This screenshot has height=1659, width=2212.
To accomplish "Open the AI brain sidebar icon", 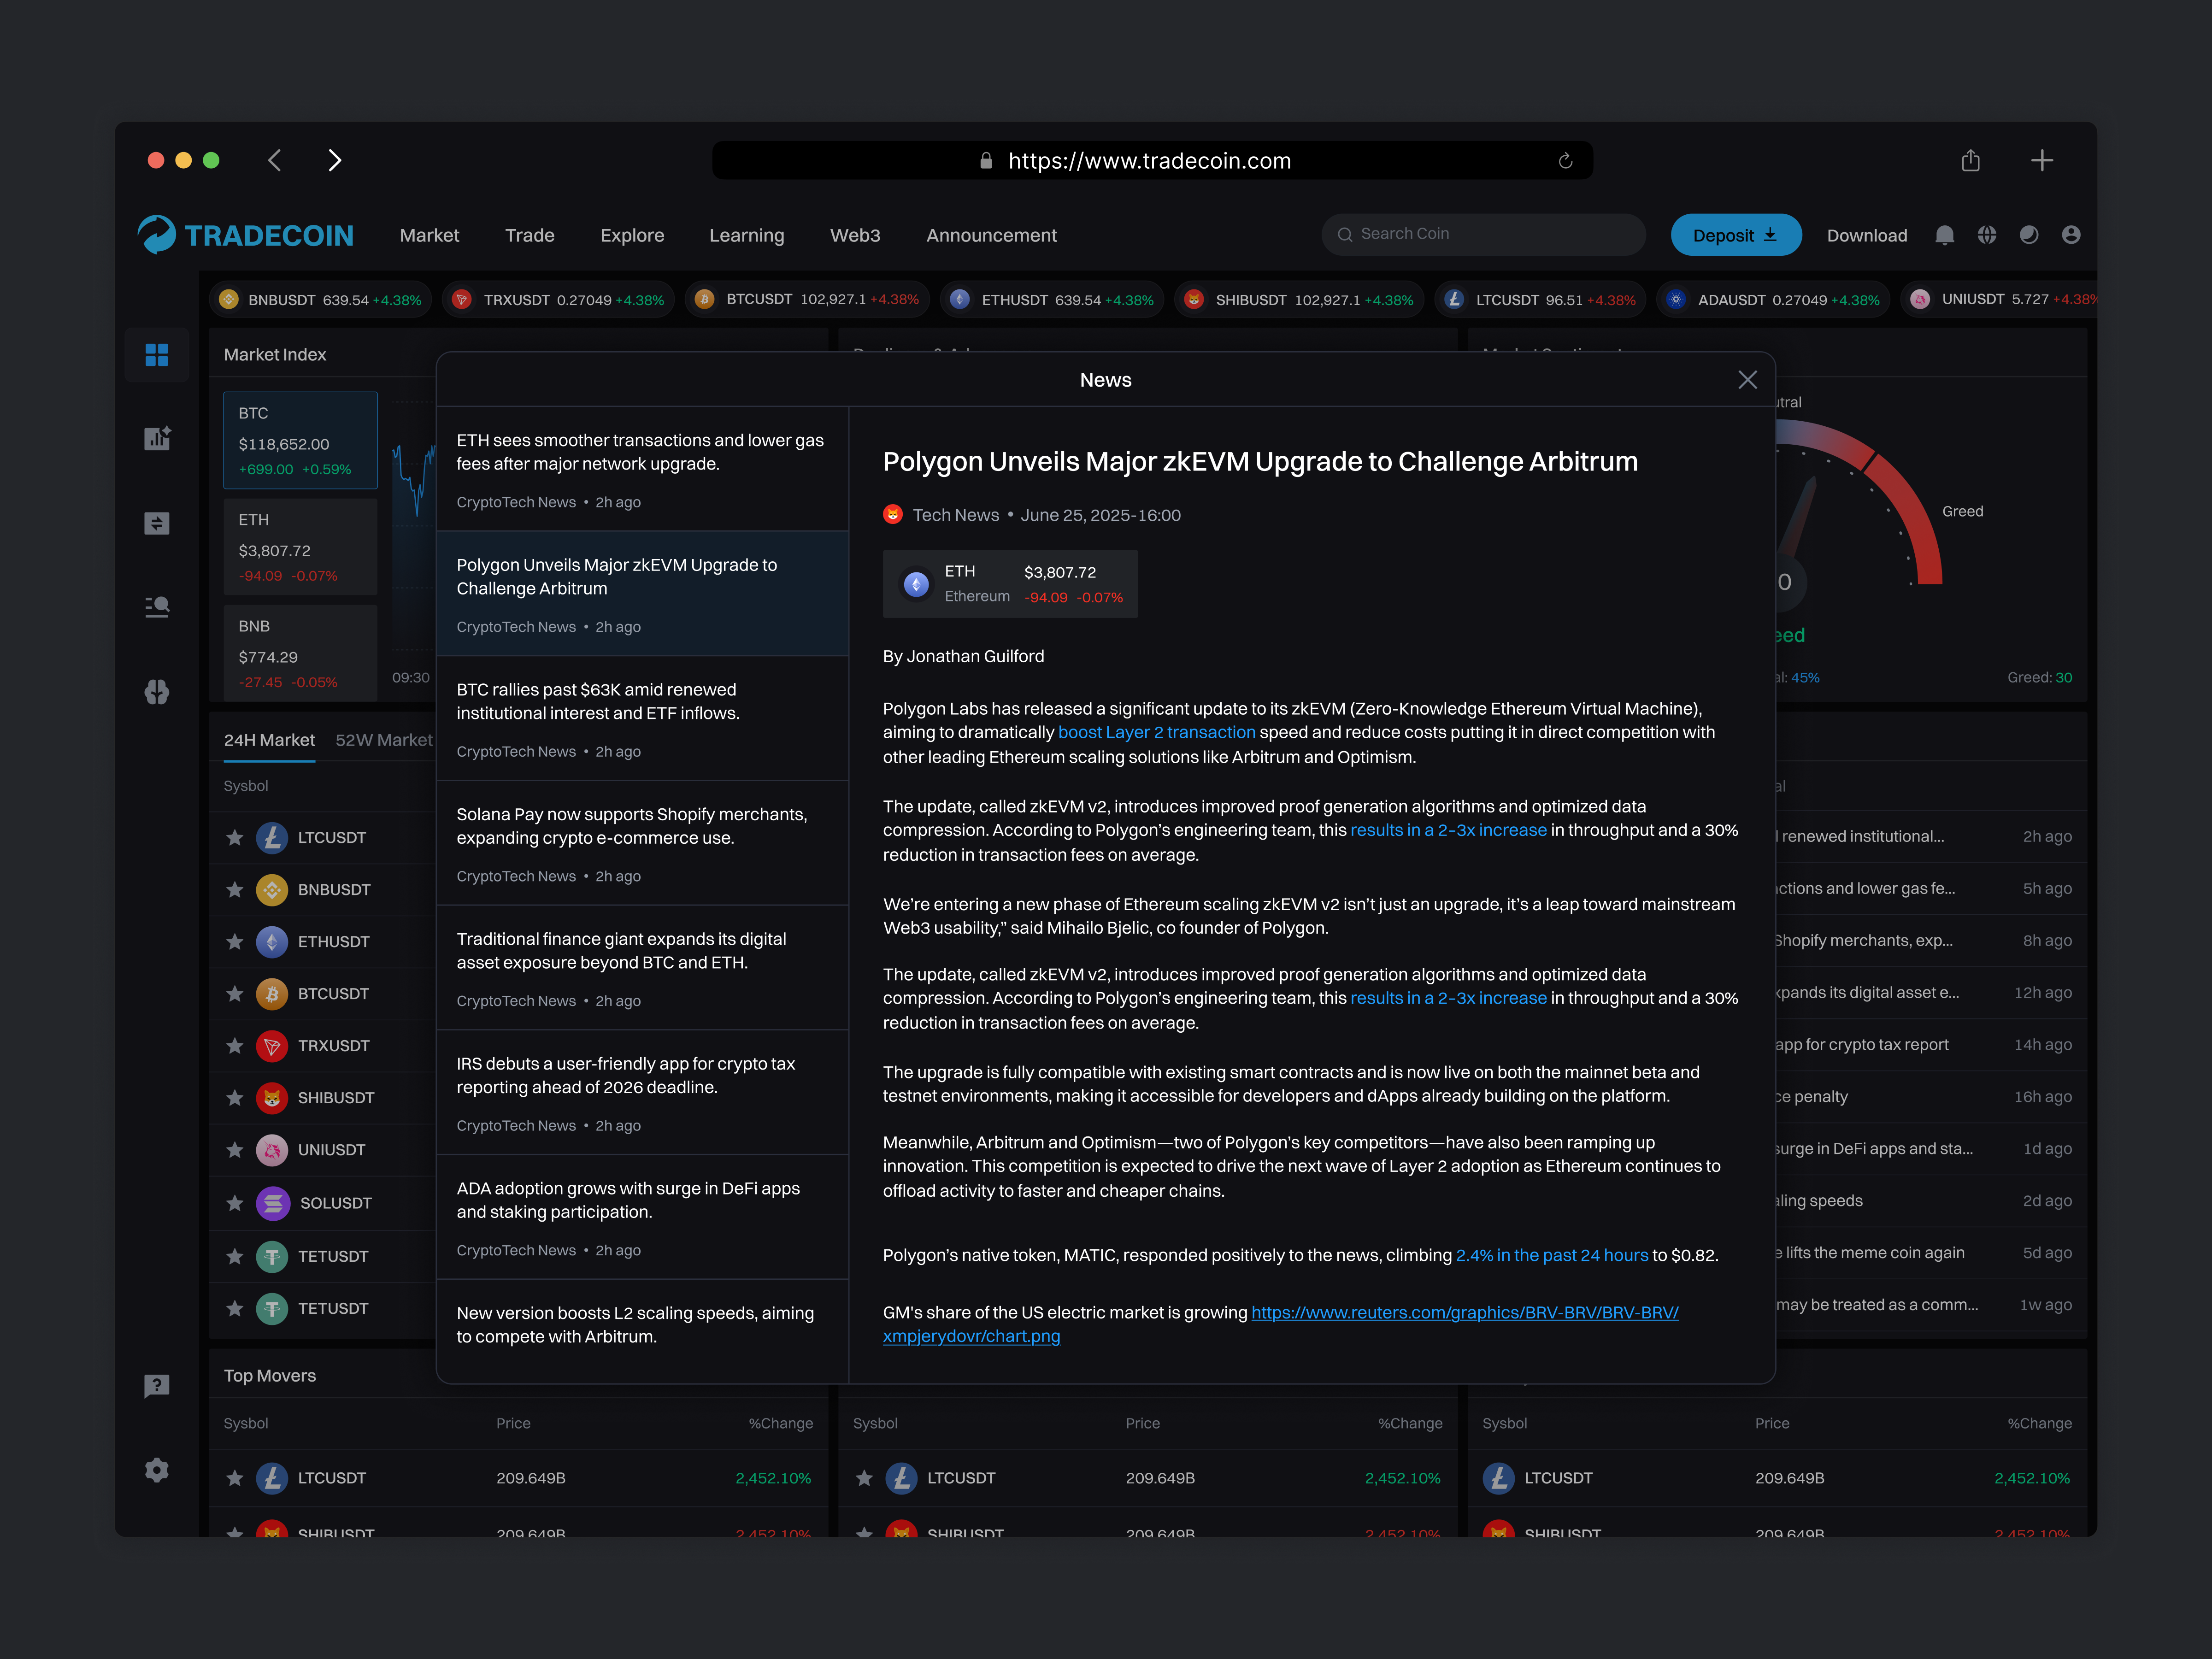I will coord(157,692).
